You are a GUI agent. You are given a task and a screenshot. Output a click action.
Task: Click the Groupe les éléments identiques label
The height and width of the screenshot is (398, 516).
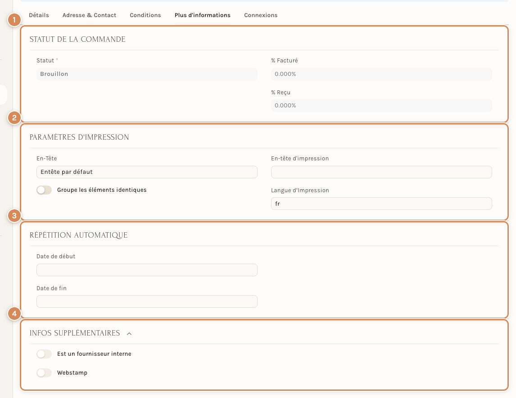point(102,190)
